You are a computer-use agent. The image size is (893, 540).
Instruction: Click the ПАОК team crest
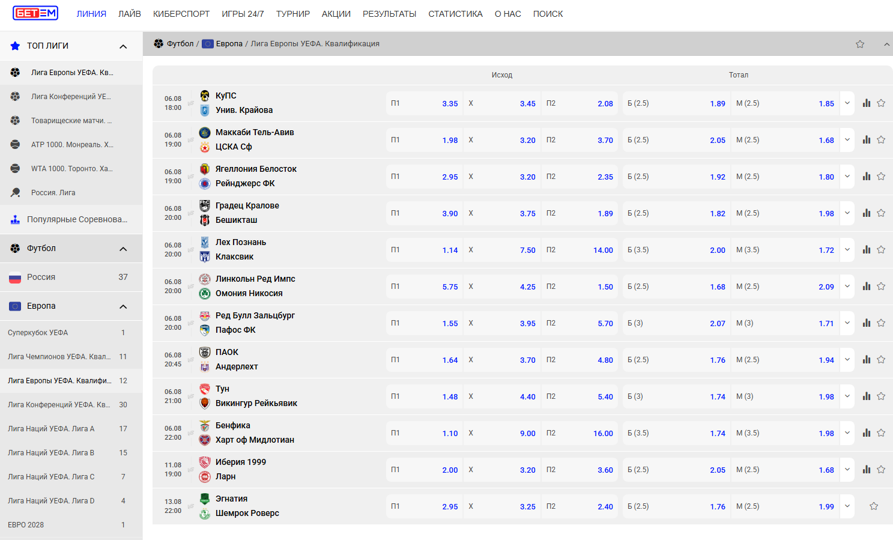point(205,352)
